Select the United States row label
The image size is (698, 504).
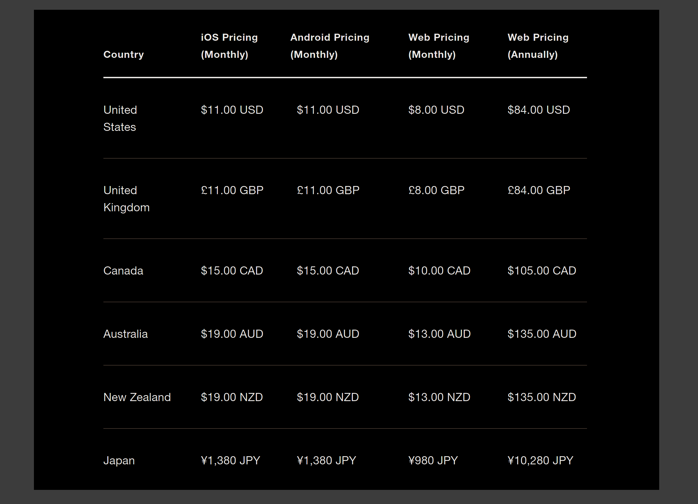tap(120, 119)
